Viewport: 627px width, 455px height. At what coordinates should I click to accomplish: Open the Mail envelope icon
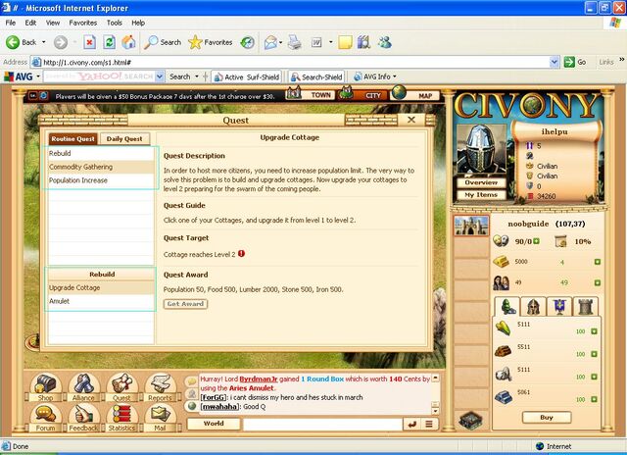[x=160, y=417]
